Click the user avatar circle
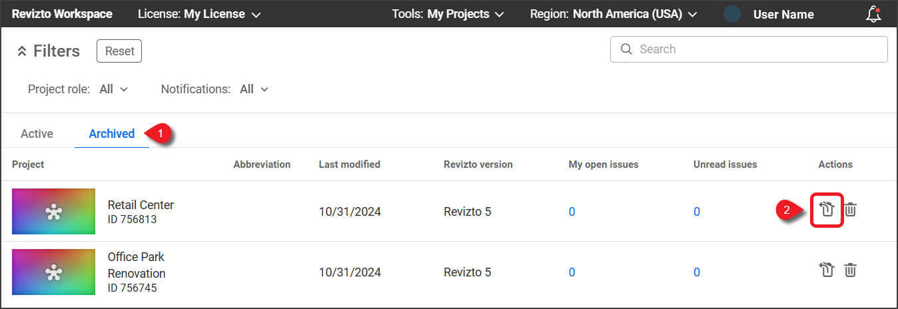The image size is (898, 309). [732, 14]
